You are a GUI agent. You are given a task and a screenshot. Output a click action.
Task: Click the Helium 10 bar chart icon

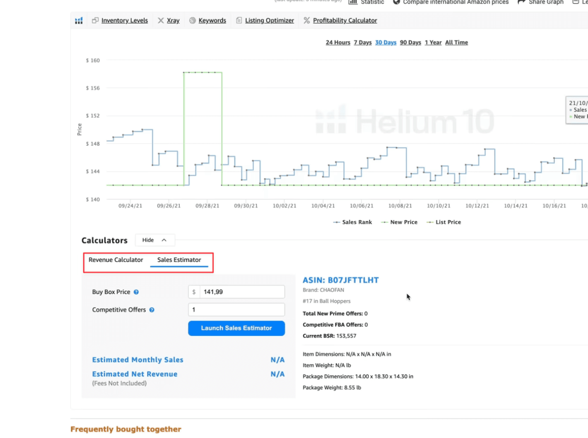pos(79,21)
